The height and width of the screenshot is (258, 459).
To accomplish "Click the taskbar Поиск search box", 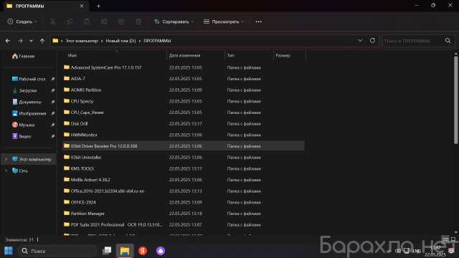I will coord(58,251).
